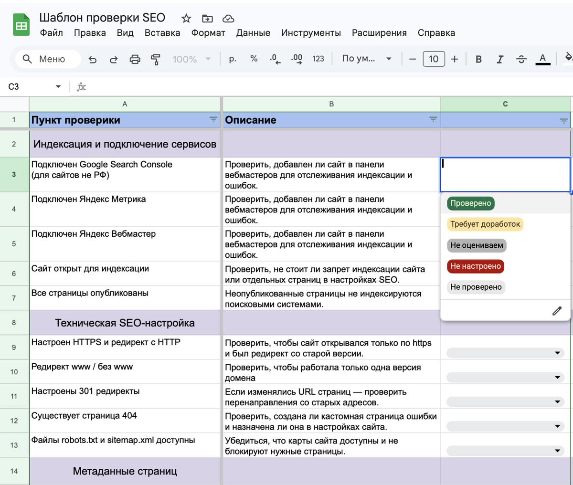Open the filter on Пункт проверики column

[213, 119]
